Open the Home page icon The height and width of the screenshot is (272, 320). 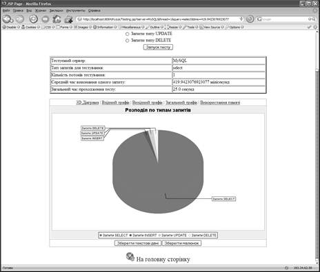click(x=57, y=19)
